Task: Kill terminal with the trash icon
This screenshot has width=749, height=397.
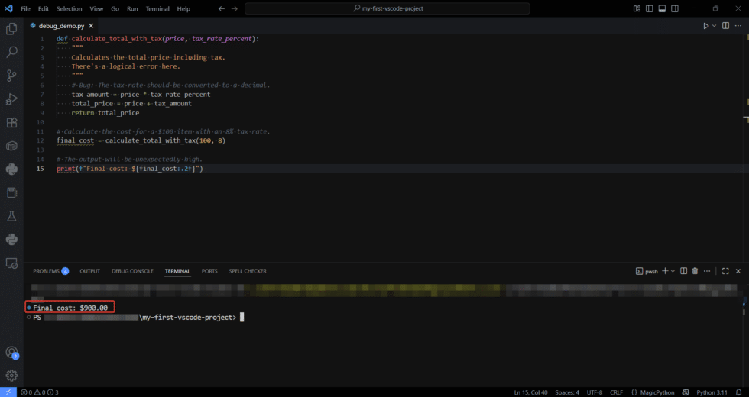Action: click(695, 271)
